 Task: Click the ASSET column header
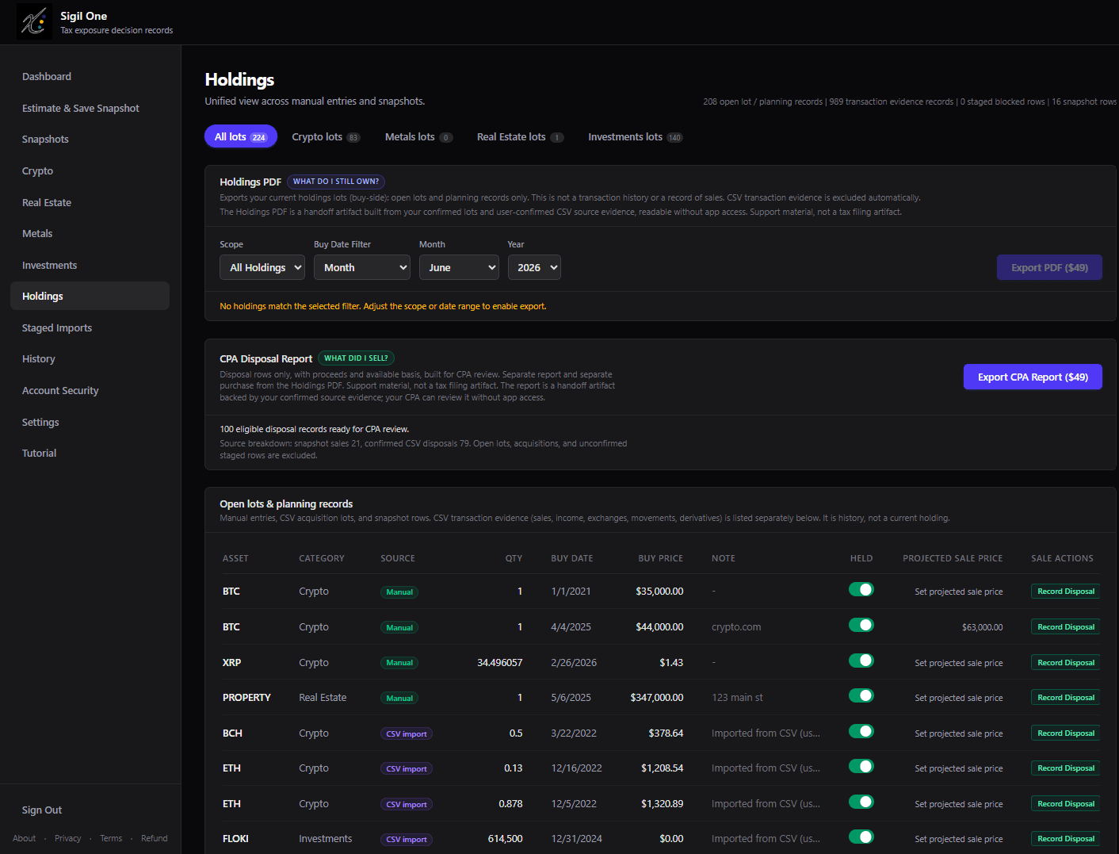[x=235, y=558]
